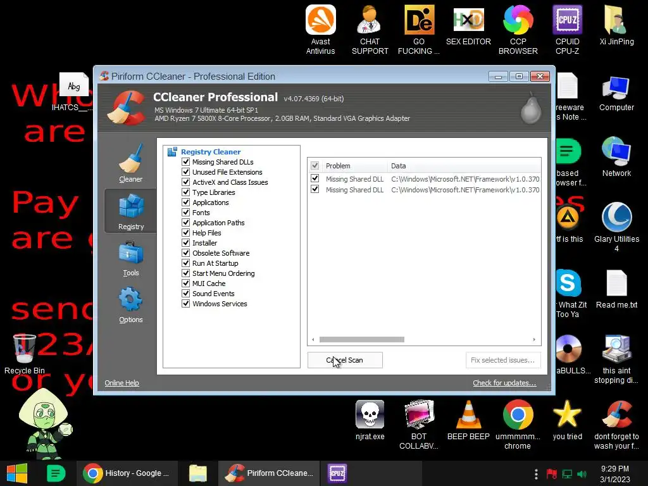
Task: Select the Registry Cleaner heading
Action: 211,152
